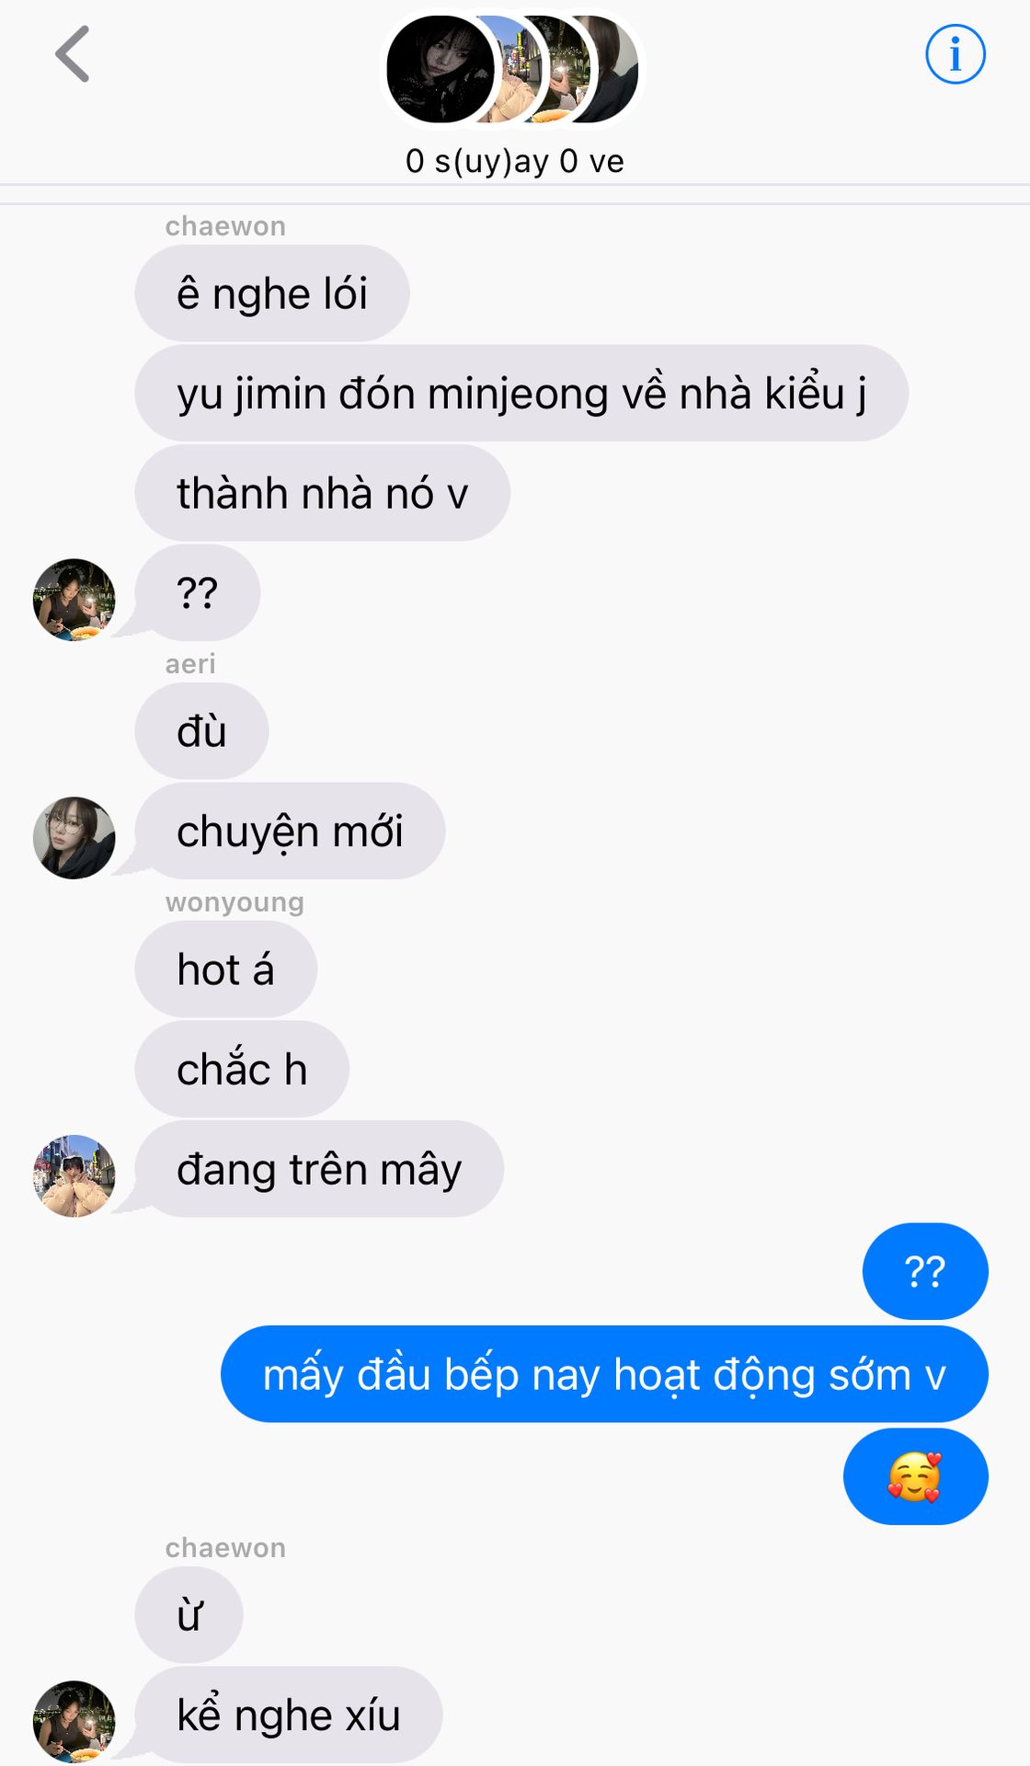Select the 'ê nghe lói' message bubble
The image size is (1030, 1766).
[x=272, y=293]
